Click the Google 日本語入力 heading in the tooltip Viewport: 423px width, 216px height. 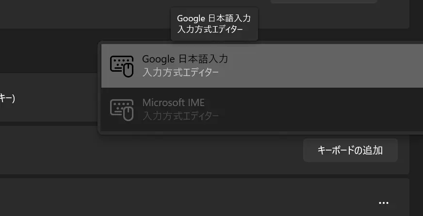213,18
